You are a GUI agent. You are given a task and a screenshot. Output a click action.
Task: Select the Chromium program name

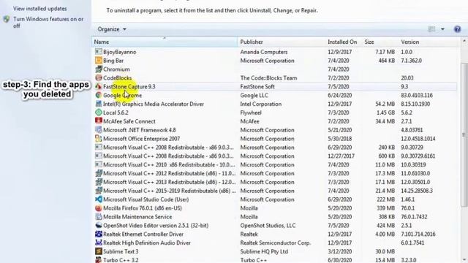coord(116,69)
